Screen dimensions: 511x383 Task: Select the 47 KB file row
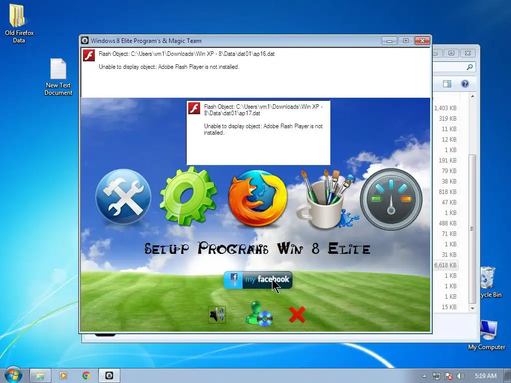445,202
